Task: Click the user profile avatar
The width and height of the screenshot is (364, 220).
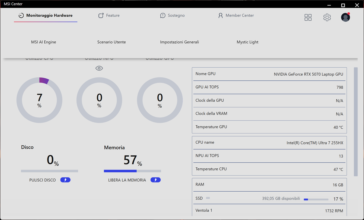Action: [x=345, y=17]
